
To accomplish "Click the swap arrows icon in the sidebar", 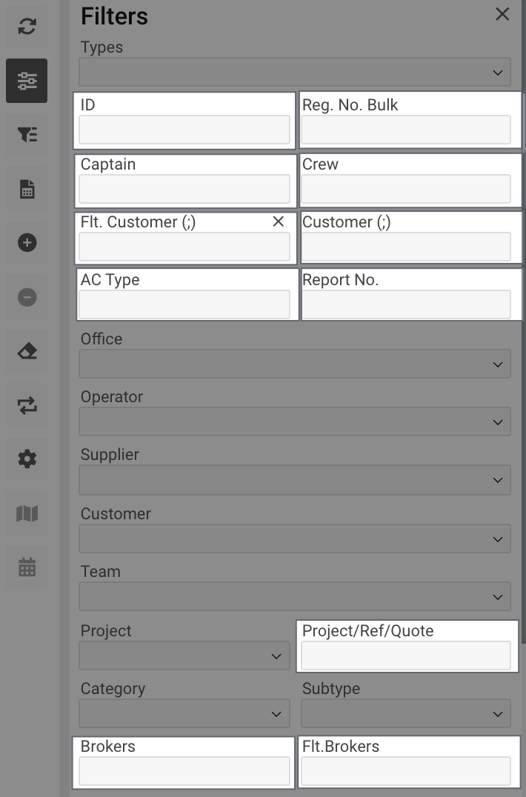I will click(x=27, y=404).
